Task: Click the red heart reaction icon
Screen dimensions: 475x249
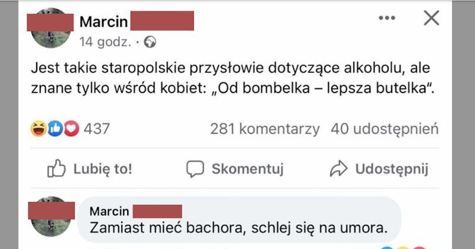Action: coord(71,129)
